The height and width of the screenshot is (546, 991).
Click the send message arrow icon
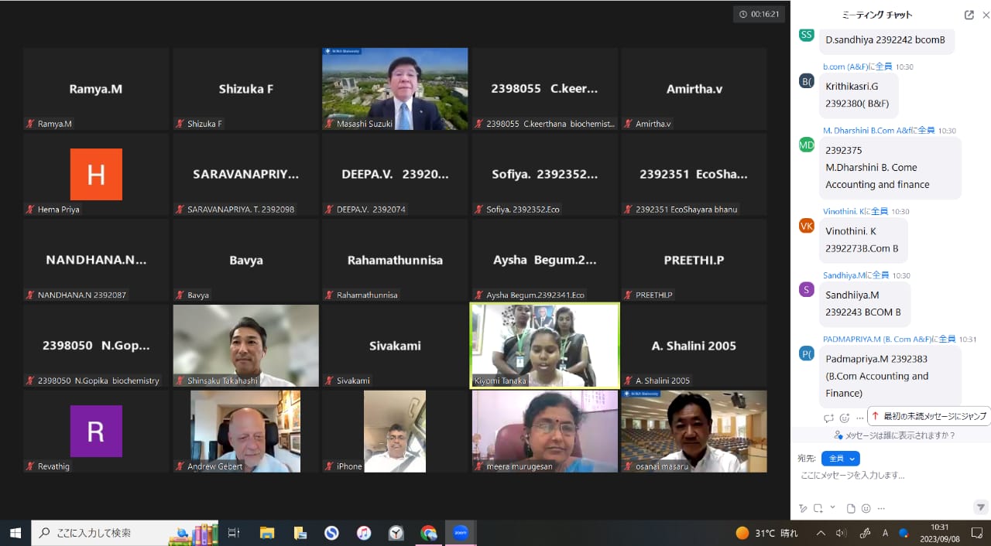point(980,507)
